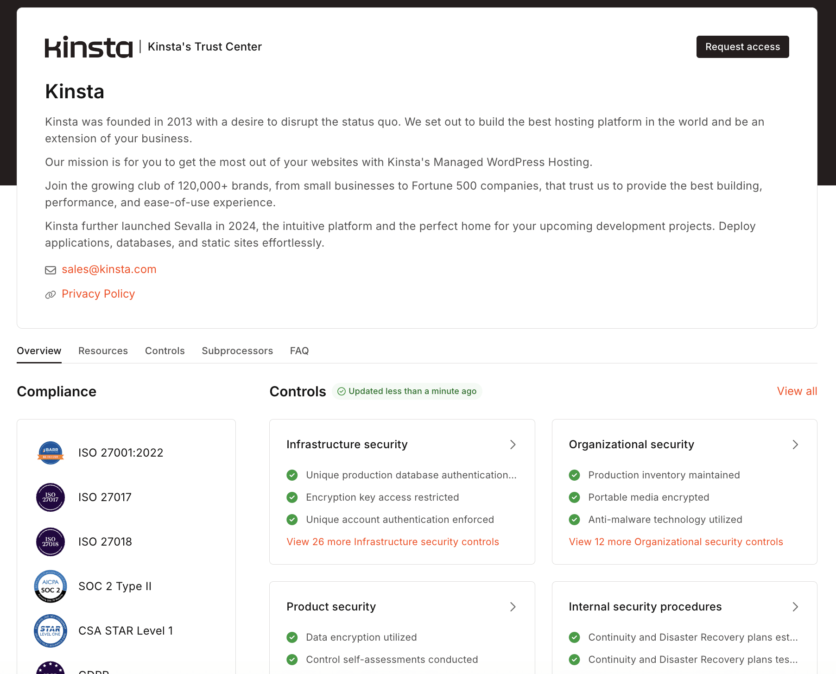Click green check next to Recovery plans established
The image size is (836, 674).
click(x=575, y=637)
